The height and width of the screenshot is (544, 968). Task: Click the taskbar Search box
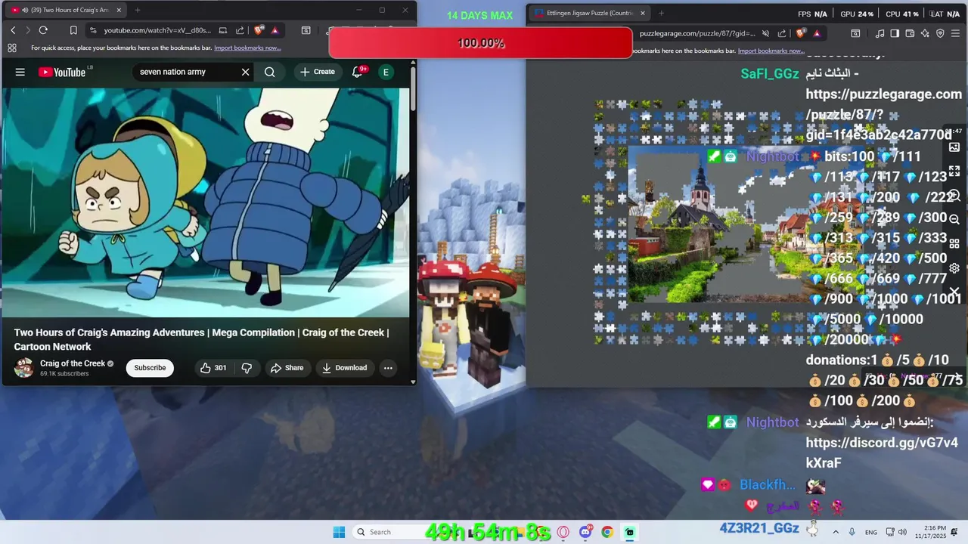coord(392,532)
